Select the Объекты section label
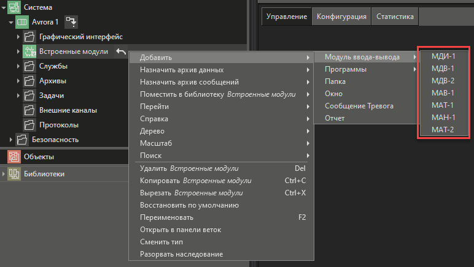The image size is (474, 267). (39, 157)
